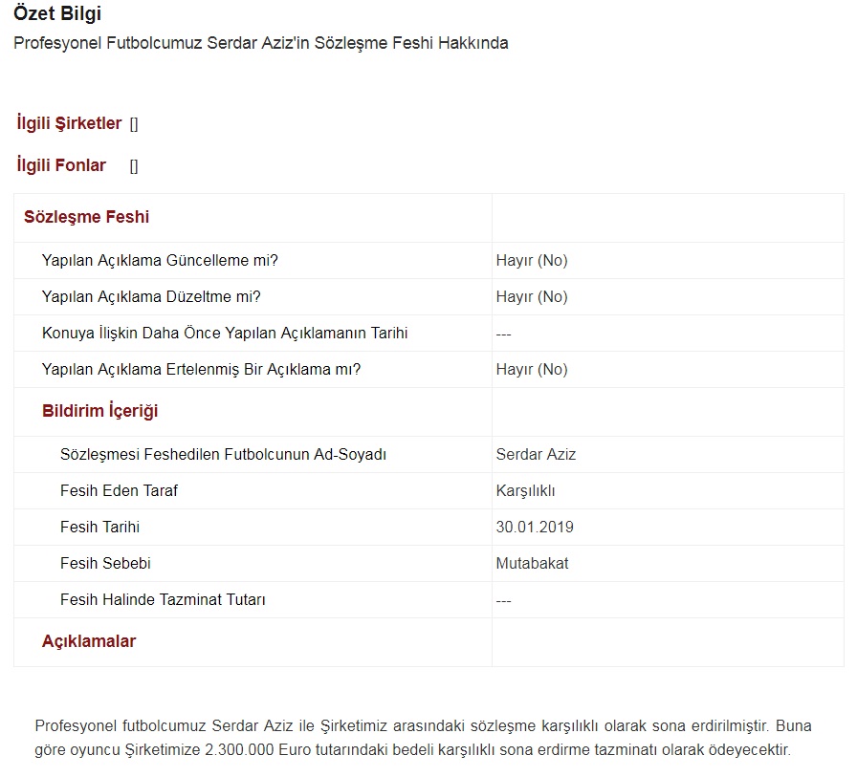This screenshot has height=777, width=857.
Task: Click the "Karşılıklı" value for Fesih Eden Taraf
Action: pyautogui.click(x=525, y=491)
